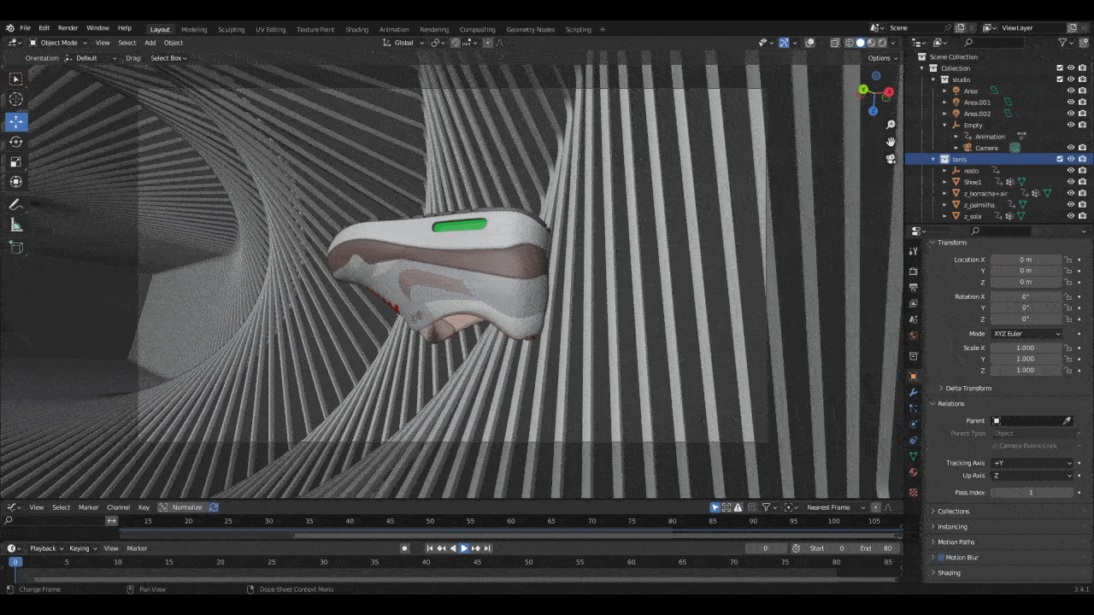The height and width of the screenshot is (615, 1094).
Task: Expand the Delta Transform panel
Action: click(x=968, y=389)
